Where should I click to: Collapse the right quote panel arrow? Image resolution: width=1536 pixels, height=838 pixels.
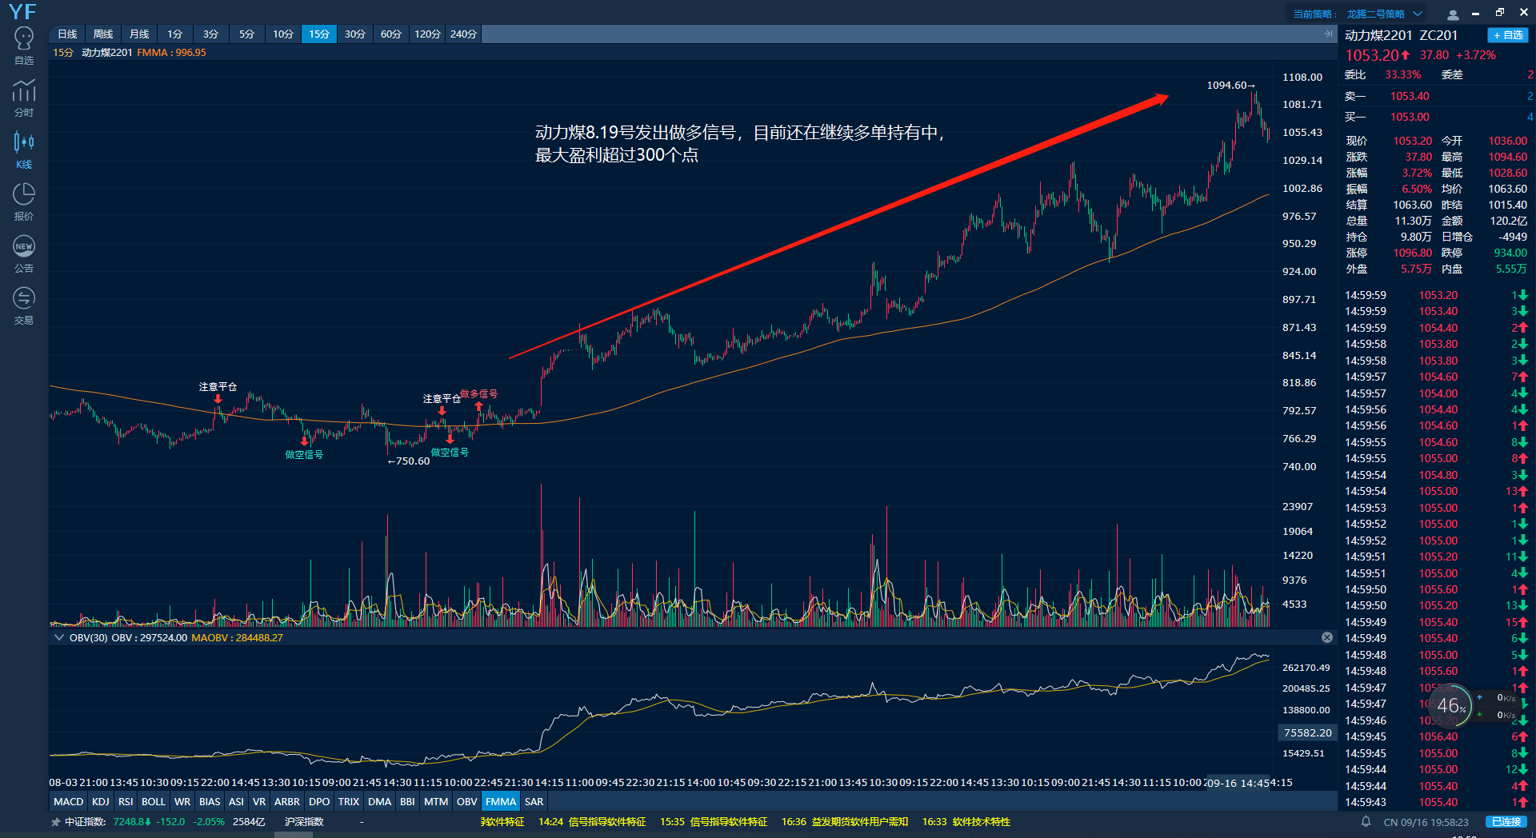coord(1328,34)
